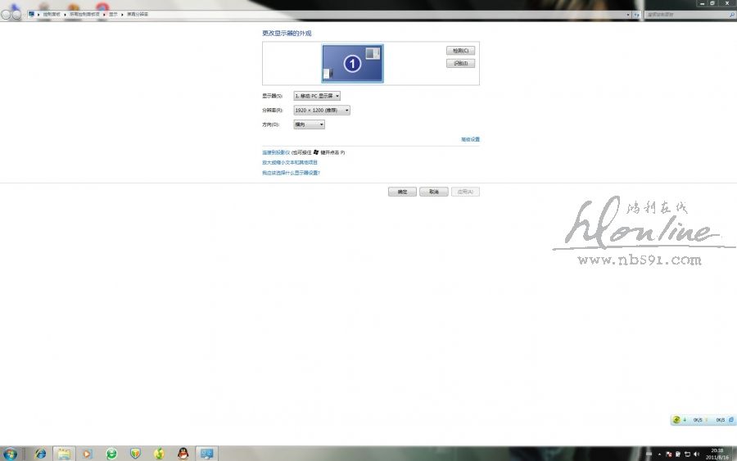Open the green 360 browser taskbar icon
The height and width of the screenshot is (461, 737).
pyautogui.click(x=111, y=454)
